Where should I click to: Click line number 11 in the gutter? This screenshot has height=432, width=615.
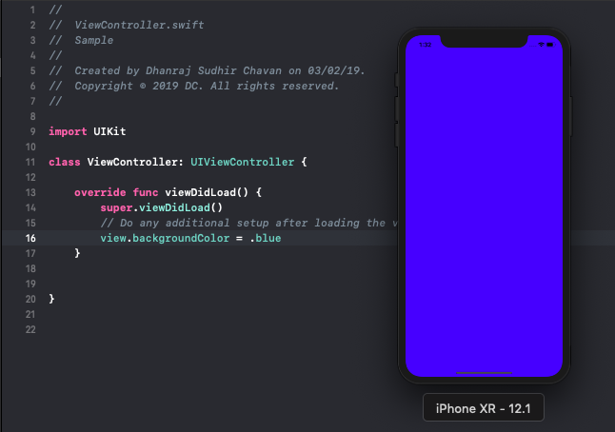pyautogui.click(x=30, y=163)
